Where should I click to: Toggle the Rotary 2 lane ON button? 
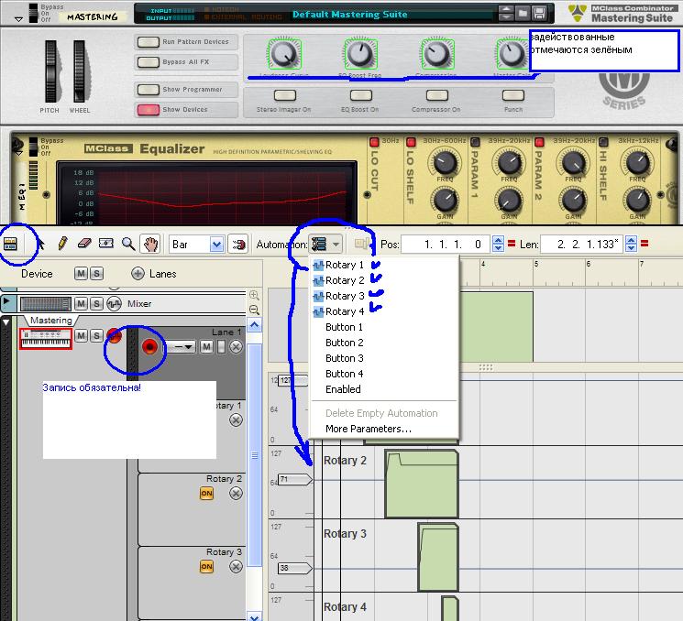(206, 494)
